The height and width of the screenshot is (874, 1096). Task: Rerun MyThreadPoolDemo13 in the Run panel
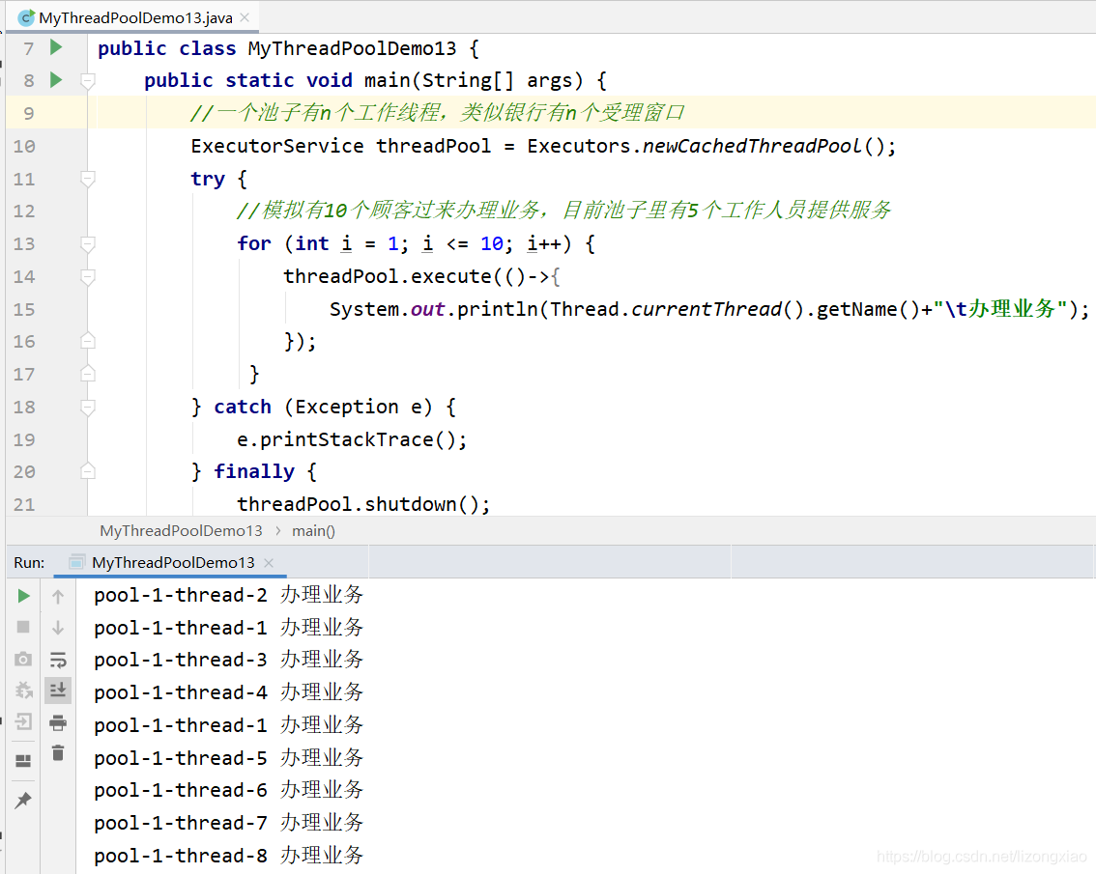coord(24,596)
